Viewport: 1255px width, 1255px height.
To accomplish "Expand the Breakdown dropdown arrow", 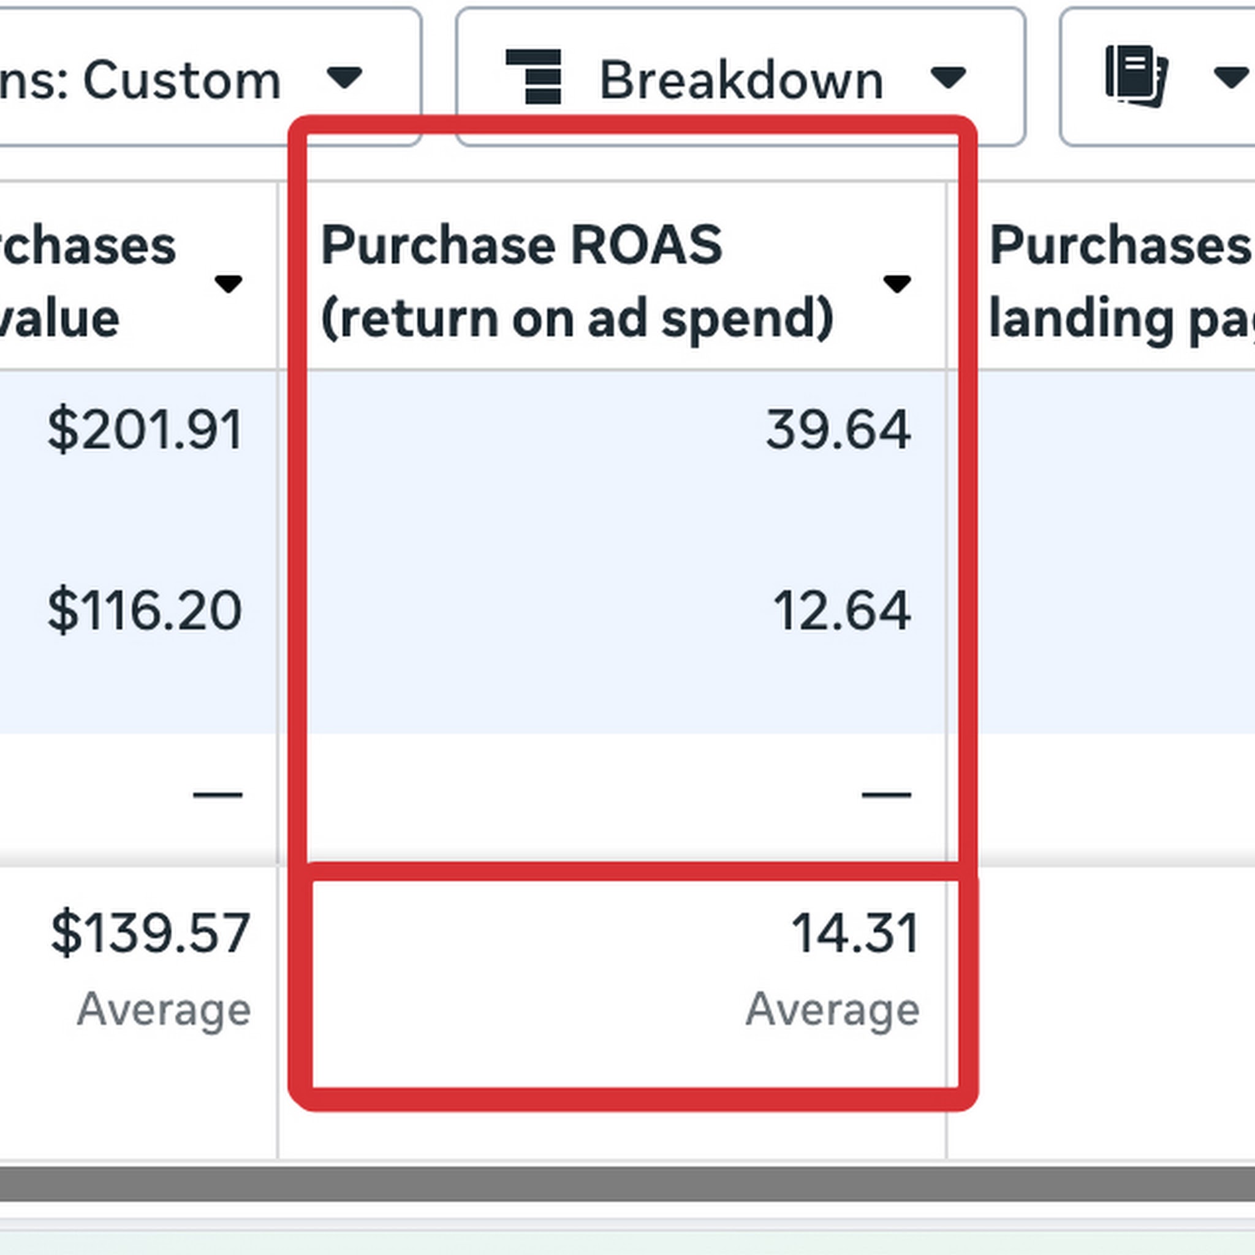I will pos(948,77).
